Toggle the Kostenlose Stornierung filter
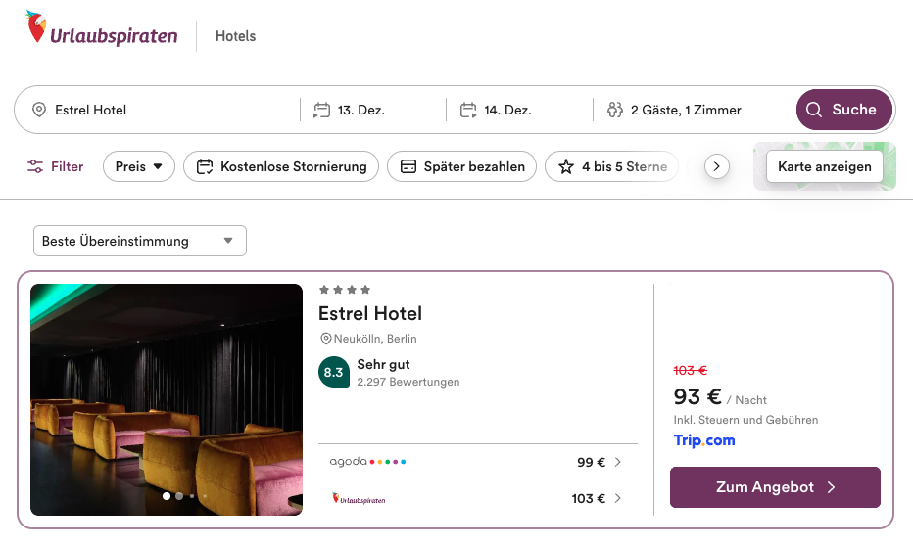Screen dimensions: 913x549 click(281, 166)
